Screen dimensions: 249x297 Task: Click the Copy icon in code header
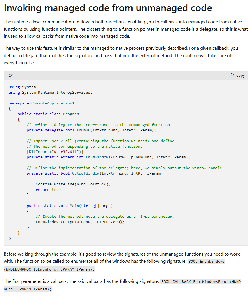click(232, 75)
